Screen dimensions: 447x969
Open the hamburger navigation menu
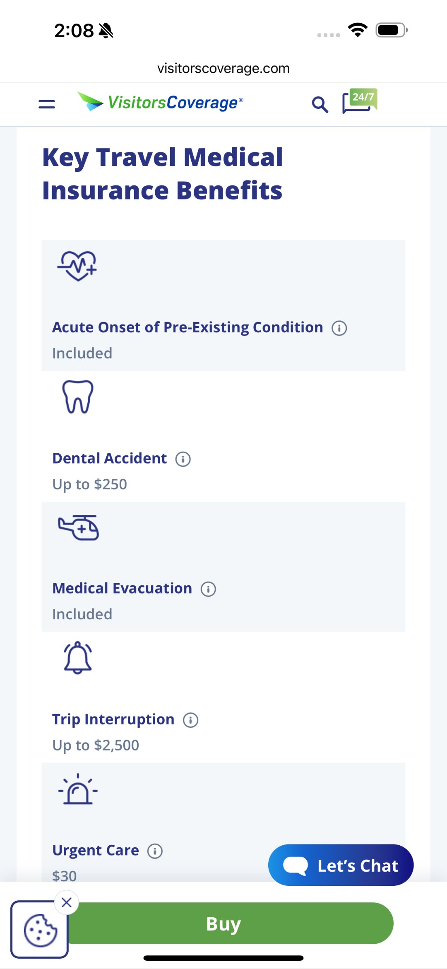[x=47, y=104]
